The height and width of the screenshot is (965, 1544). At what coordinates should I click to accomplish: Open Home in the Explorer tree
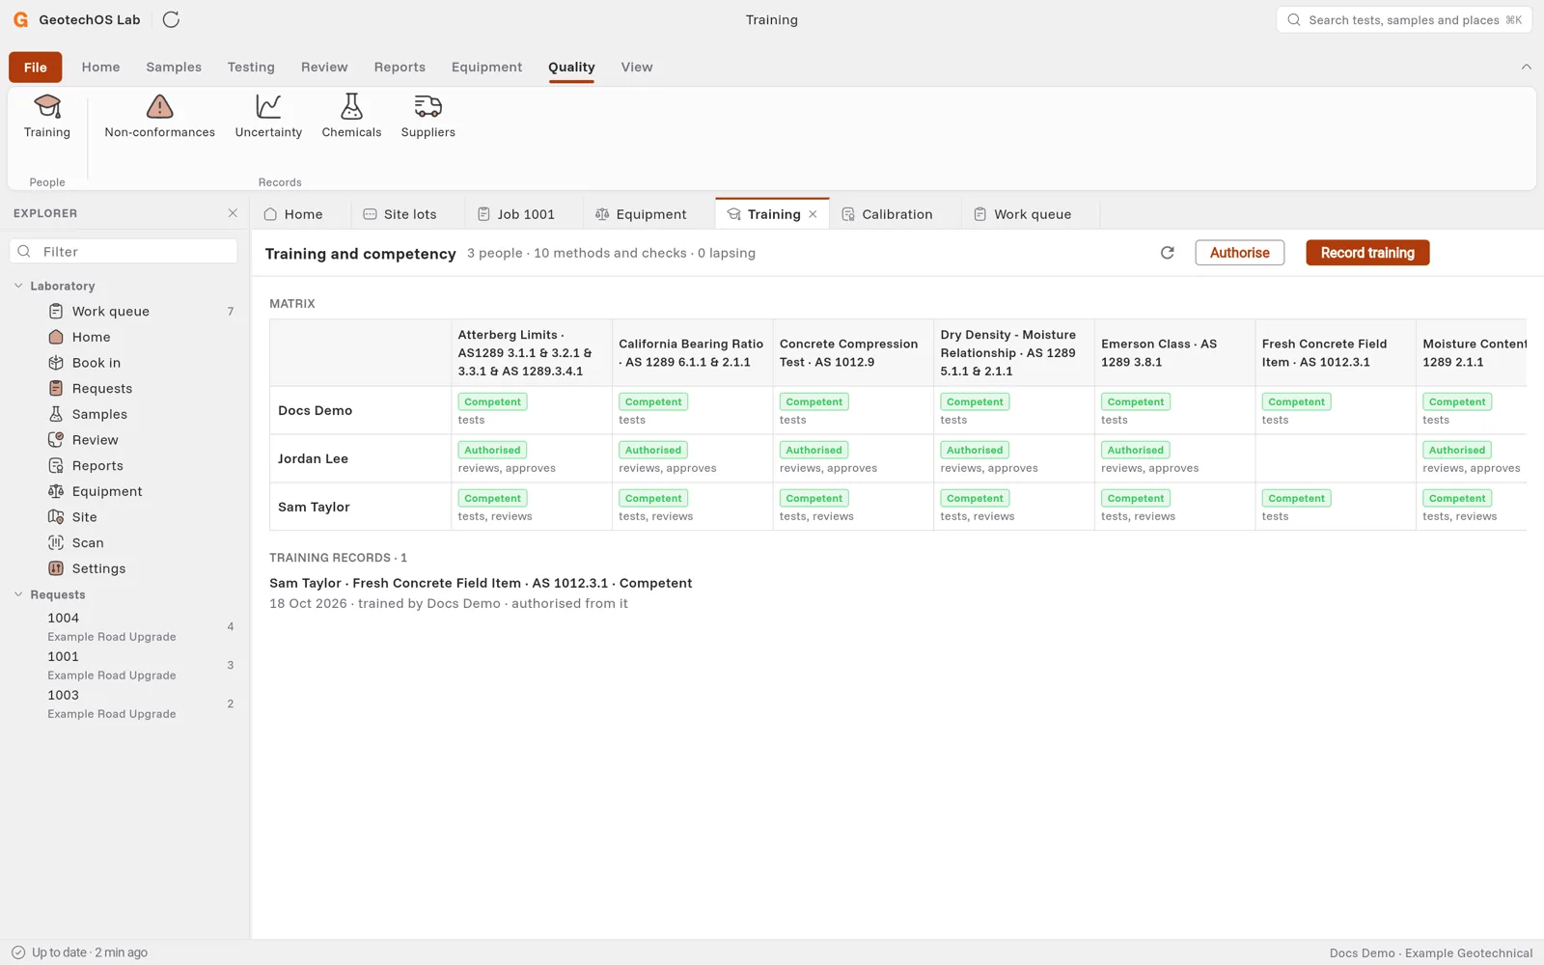click(x=124, y=337)
